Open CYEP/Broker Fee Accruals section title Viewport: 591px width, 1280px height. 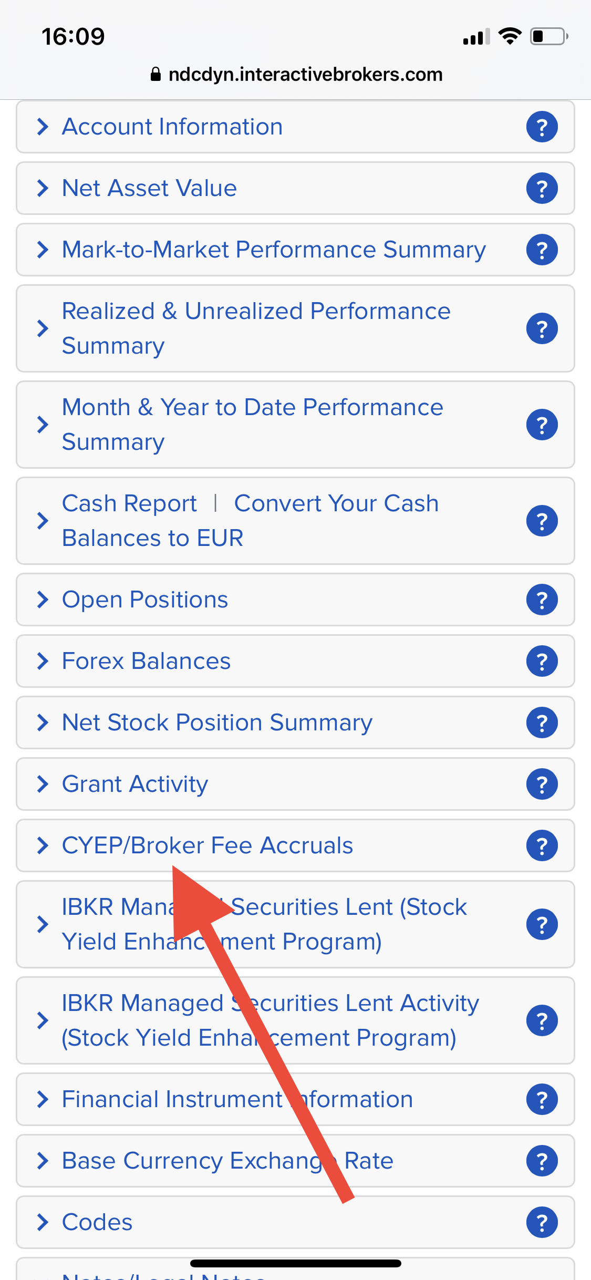pos(207,845)
